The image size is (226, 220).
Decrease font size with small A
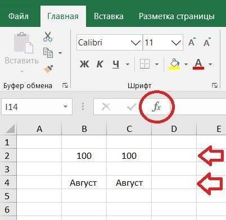pyautogui.click(x=207, y=42)
